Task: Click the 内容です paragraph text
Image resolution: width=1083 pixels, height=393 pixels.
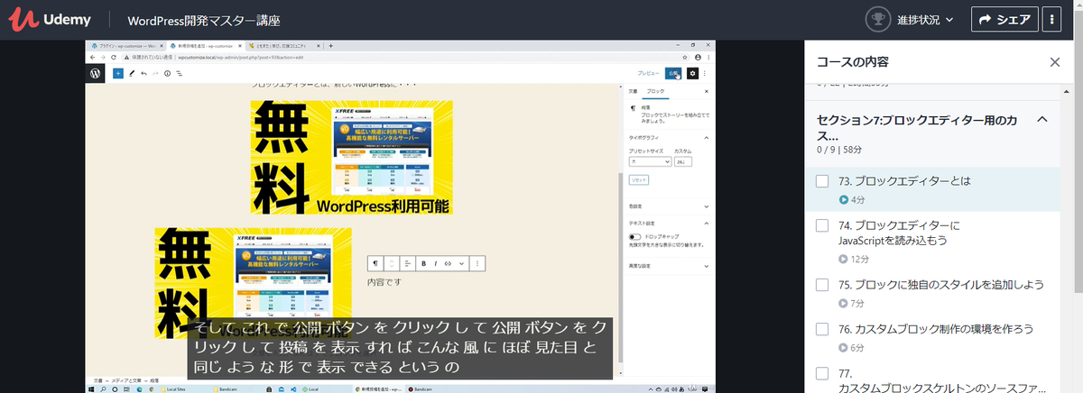Action: pyautogui.click(x=384, y=282)
